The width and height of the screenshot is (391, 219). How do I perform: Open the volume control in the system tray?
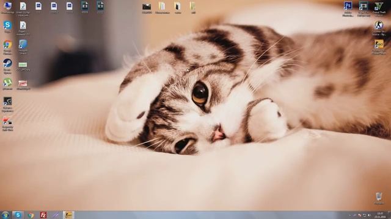(x=369, y=215)
